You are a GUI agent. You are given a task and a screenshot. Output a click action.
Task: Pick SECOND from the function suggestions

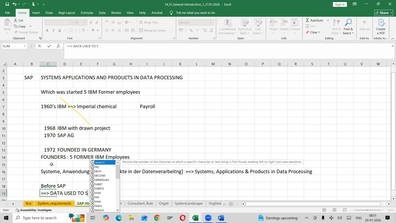[103, 176]
